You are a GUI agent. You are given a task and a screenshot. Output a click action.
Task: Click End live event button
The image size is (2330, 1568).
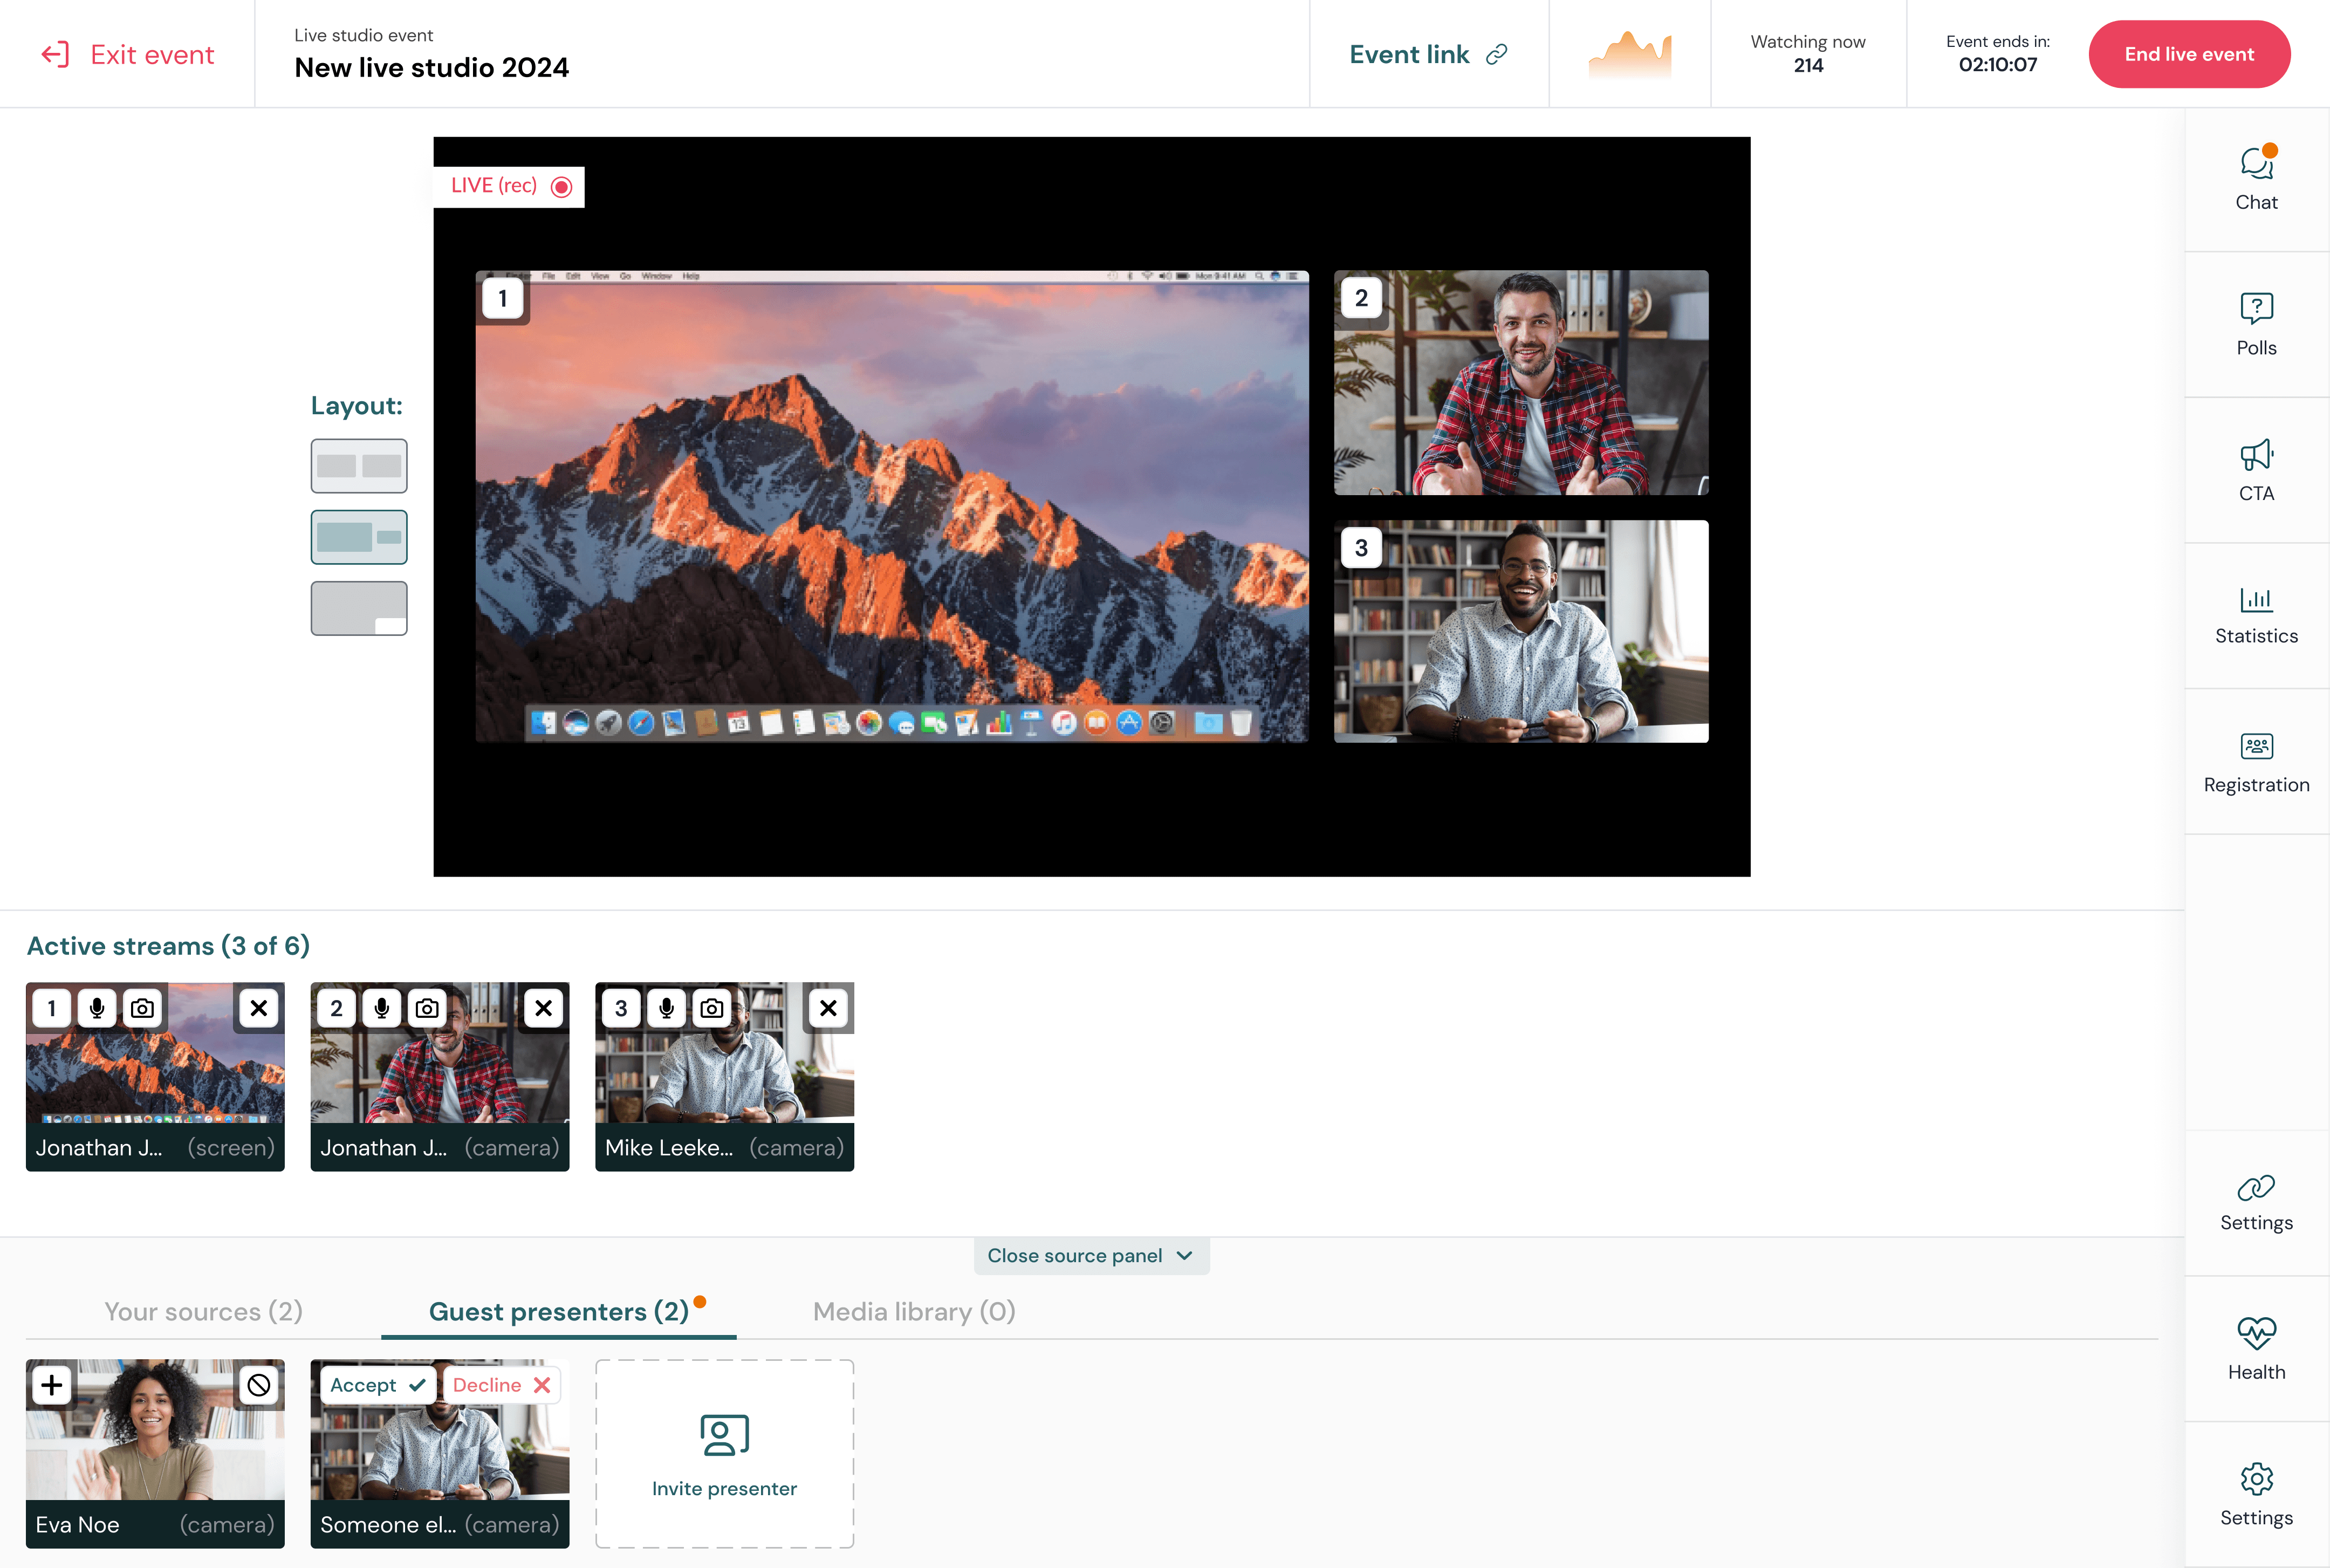click(2189, 54)
